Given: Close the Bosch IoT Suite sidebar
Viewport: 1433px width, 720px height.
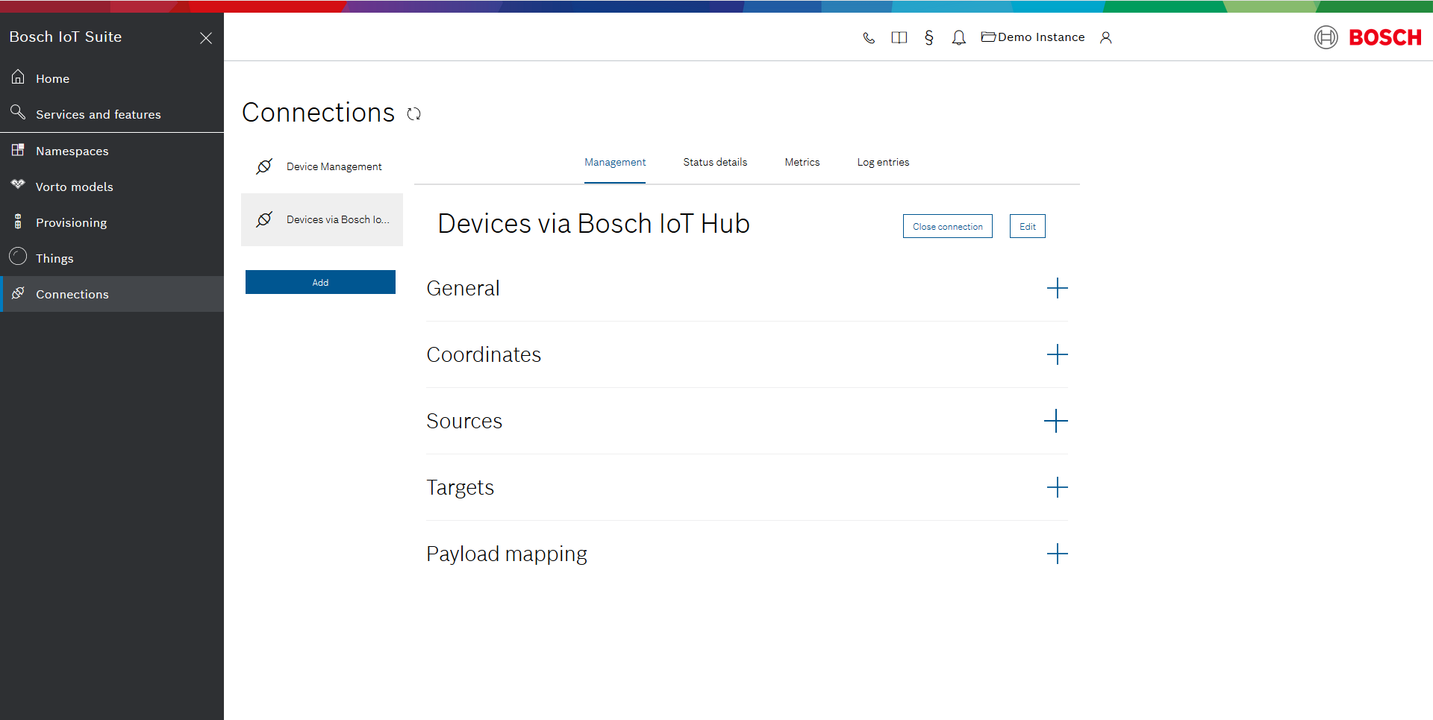Looking at the screenshot, I should click(x=206, y=37).
